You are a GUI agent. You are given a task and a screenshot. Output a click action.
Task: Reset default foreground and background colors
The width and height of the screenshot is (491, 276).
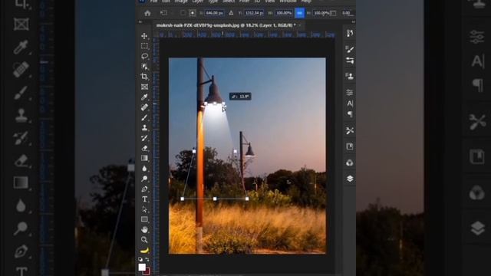tap(140, 259)
